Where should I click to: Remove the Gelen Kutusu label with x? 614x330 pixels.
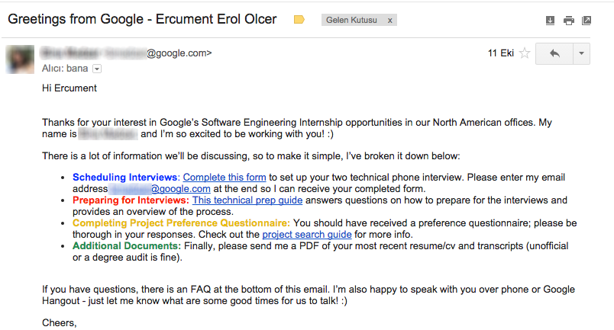[389, 21]
